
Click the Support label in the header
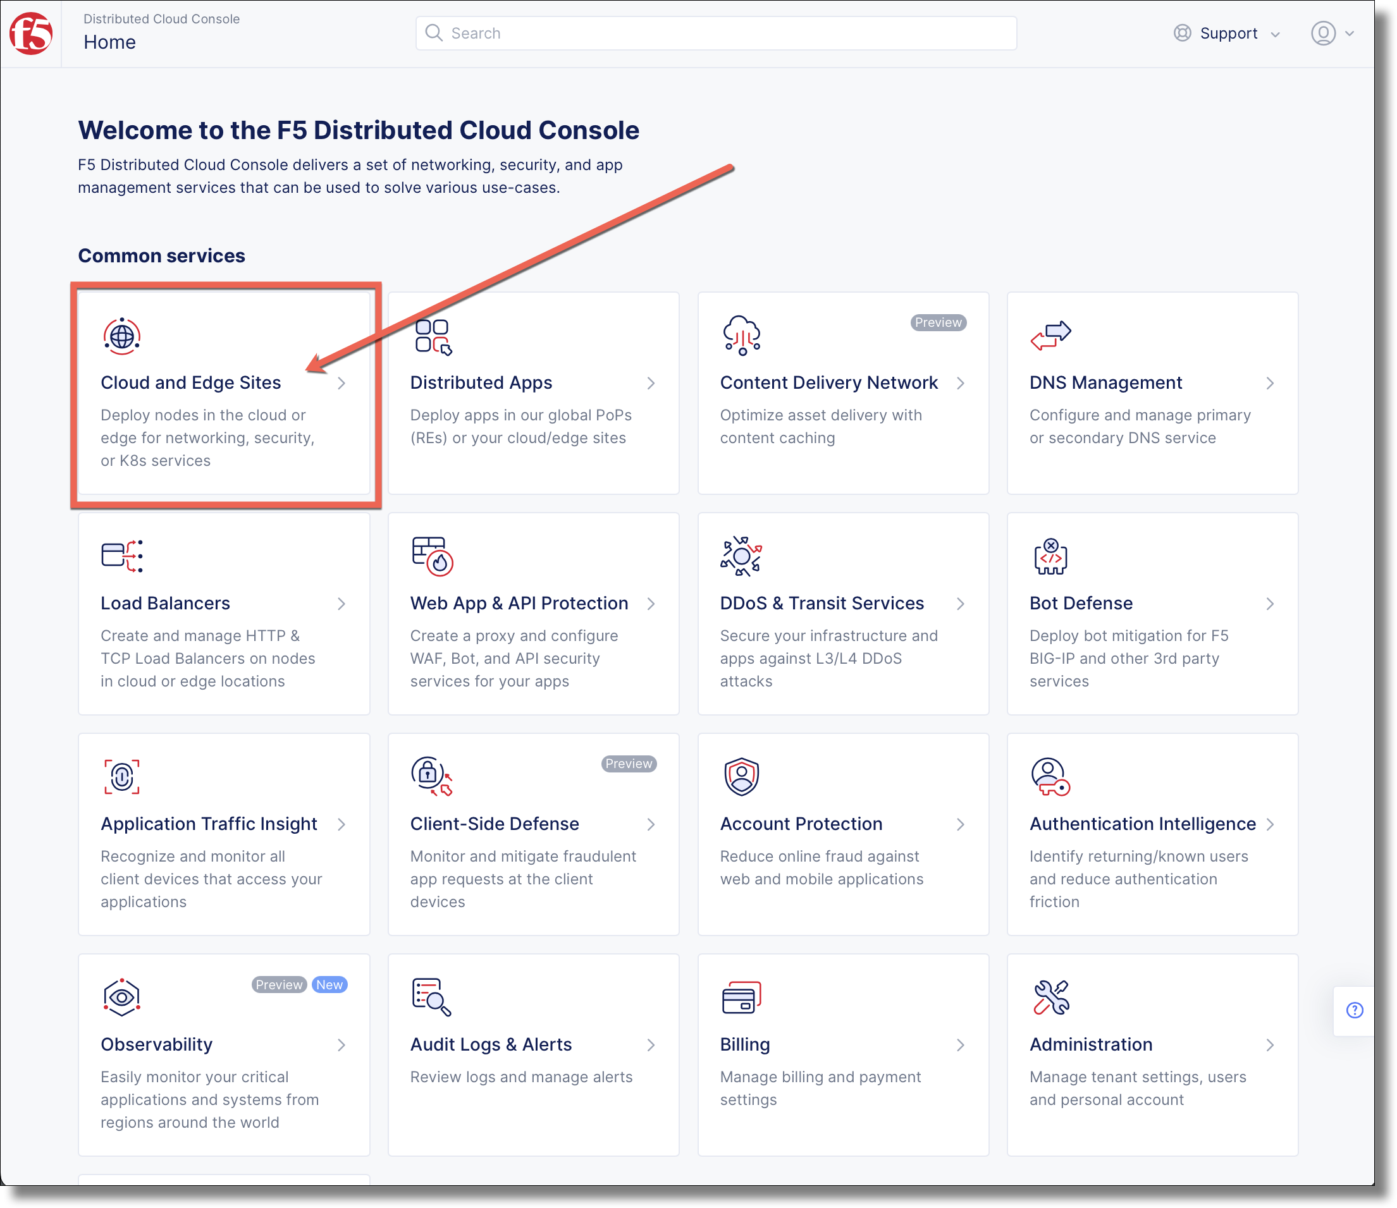point(1228,33)
